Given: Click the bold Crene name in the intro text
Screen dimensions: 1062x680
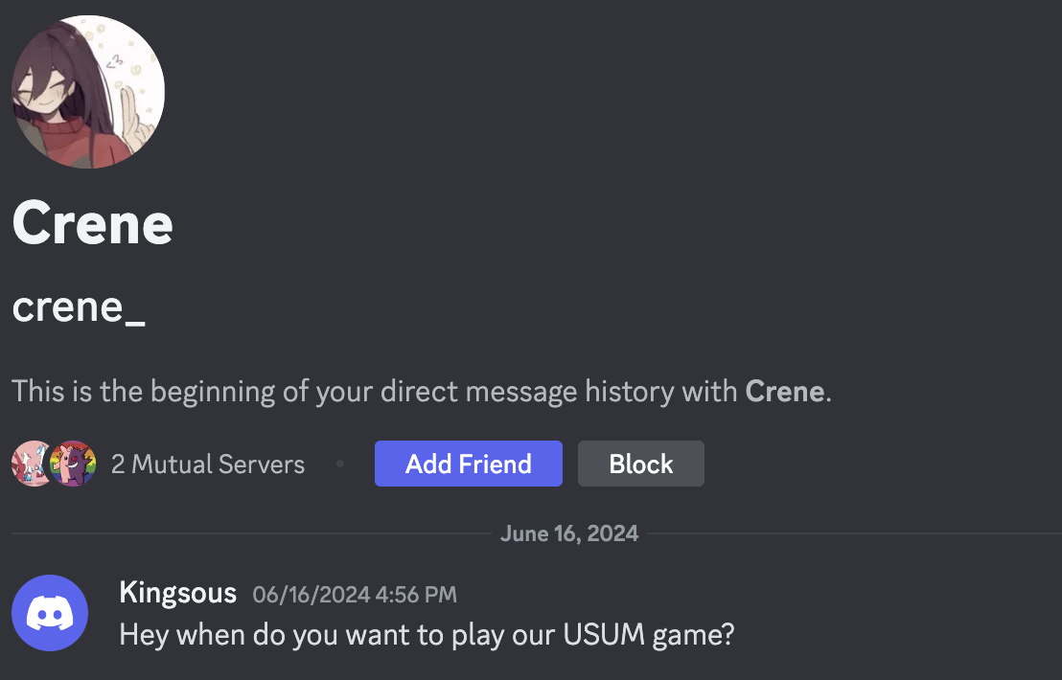Looking at the screenshot, I should coord(785,391).
